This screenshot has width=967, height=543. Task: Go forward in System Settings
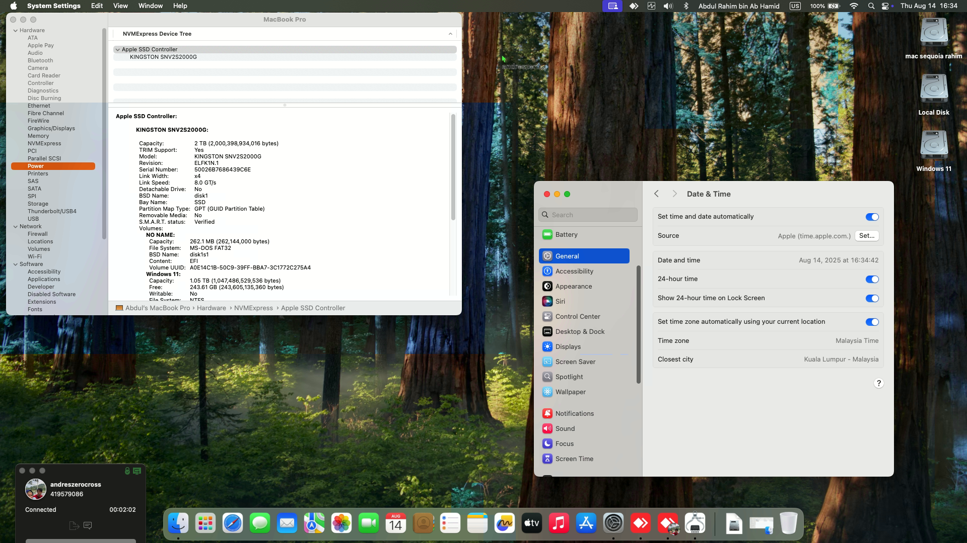point(674,194)
